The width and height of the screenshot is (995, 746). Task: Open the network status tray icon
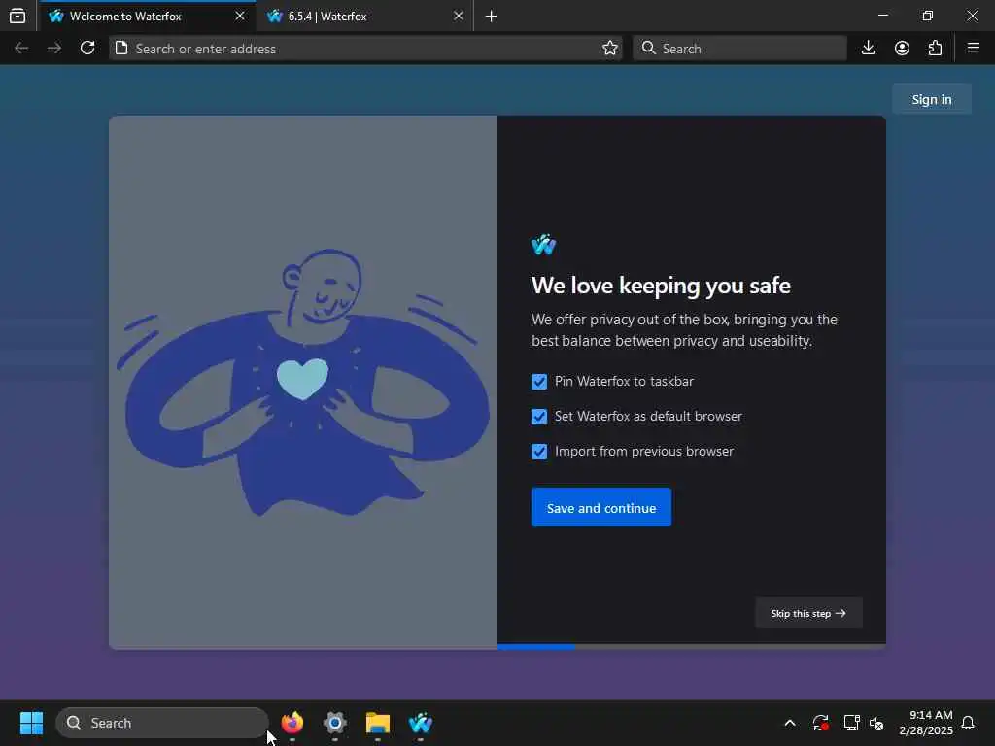pos(851,723)
